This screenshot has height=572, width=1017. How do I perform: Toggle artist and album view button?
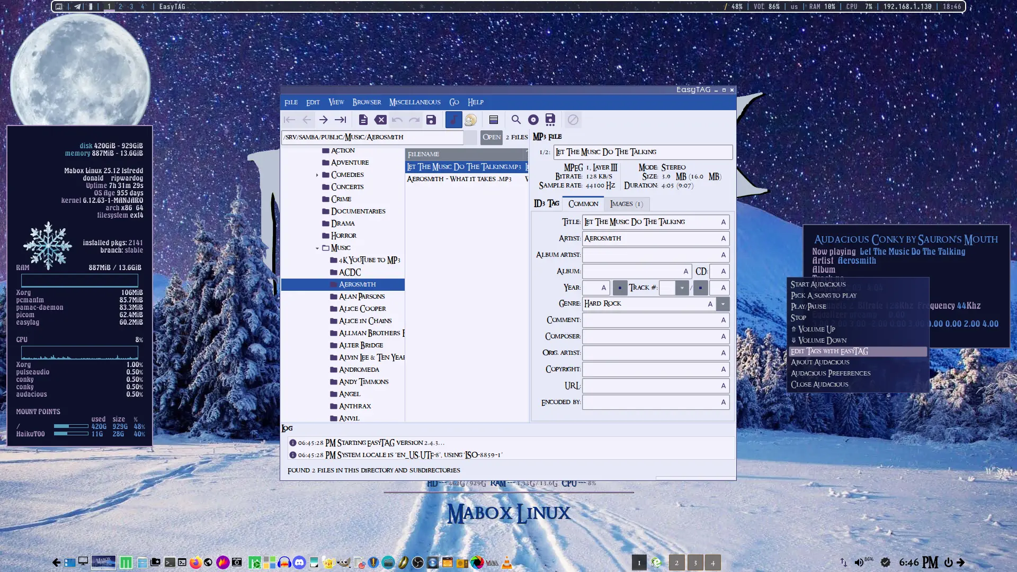pos(470,120)
